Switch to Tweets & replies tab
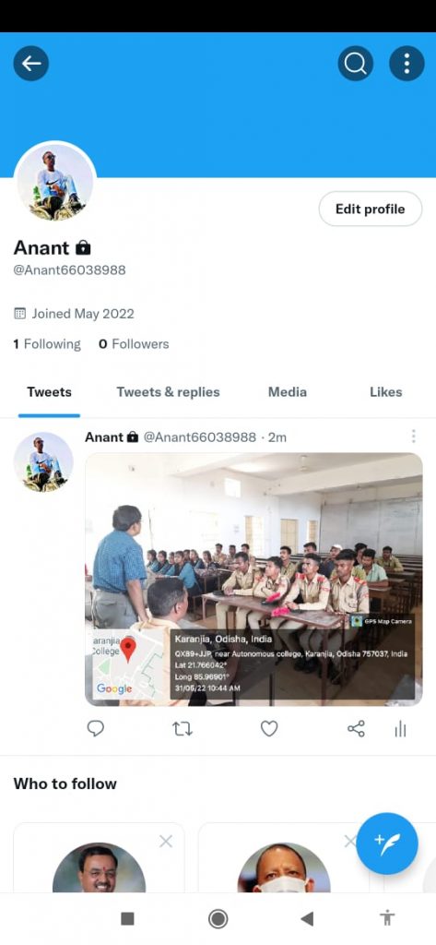 pos(168,392)
